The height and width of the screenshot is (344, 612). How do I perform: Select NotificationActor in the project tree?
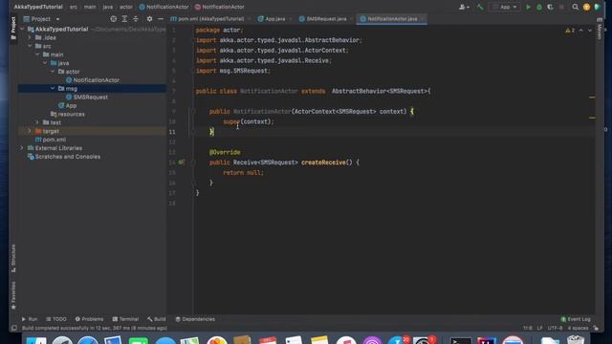tap(92, 80)
